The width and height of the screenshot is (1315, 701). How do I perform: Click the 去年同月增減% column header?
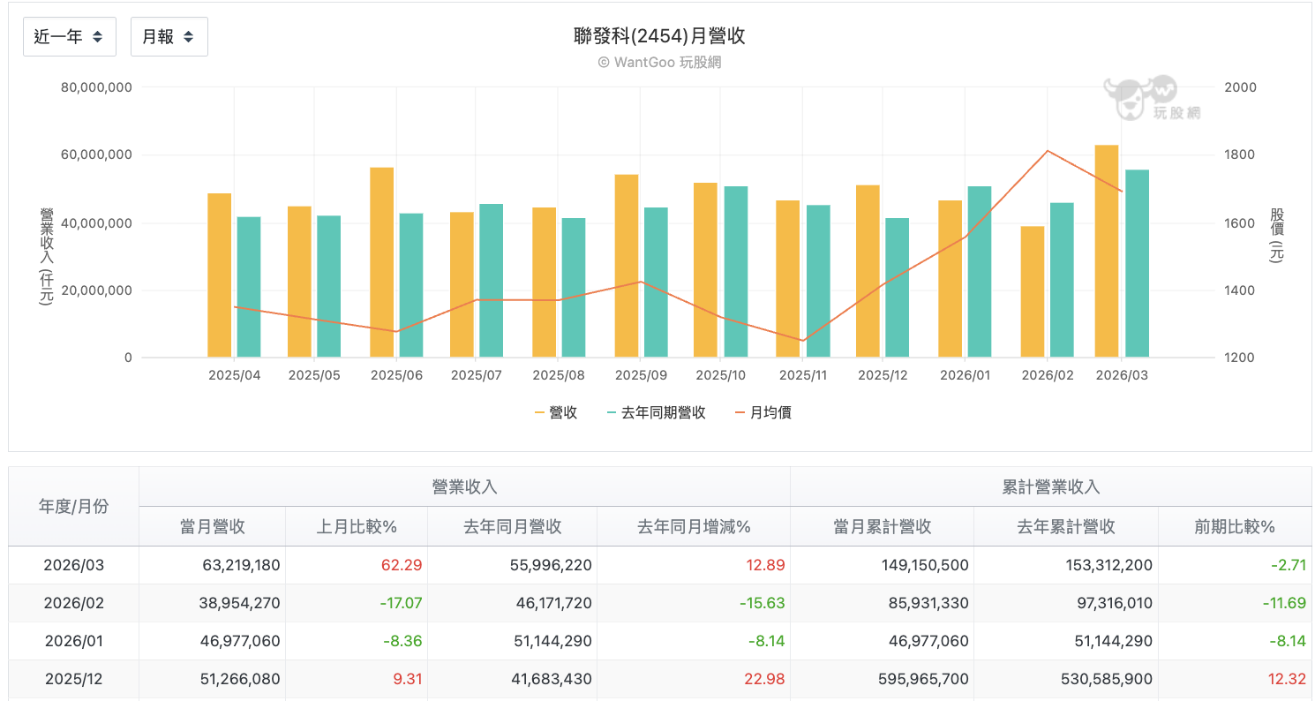pos(694,527)
